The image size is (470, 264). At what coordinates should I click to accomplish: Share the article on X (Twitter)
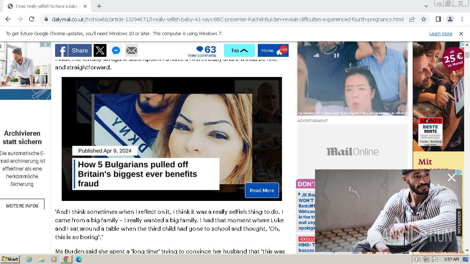(100, 51)
